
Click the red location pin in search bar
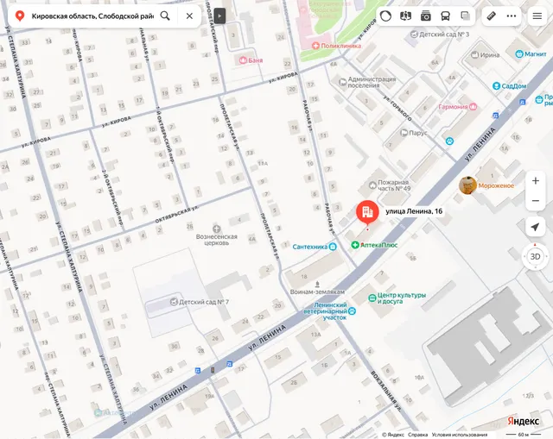pos(20,16)
